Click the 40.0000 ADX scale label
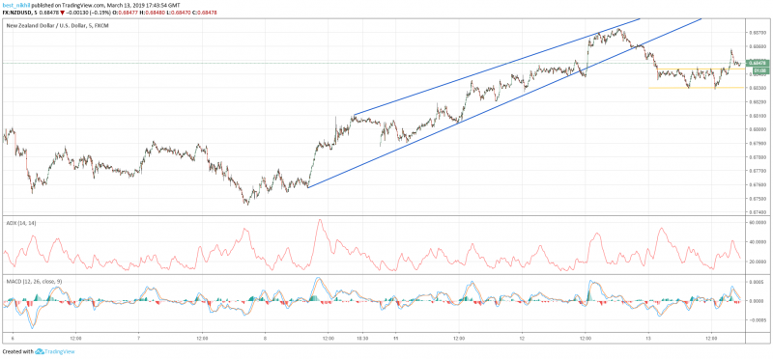This screenshot has width=773, height=359. point(757,242)
